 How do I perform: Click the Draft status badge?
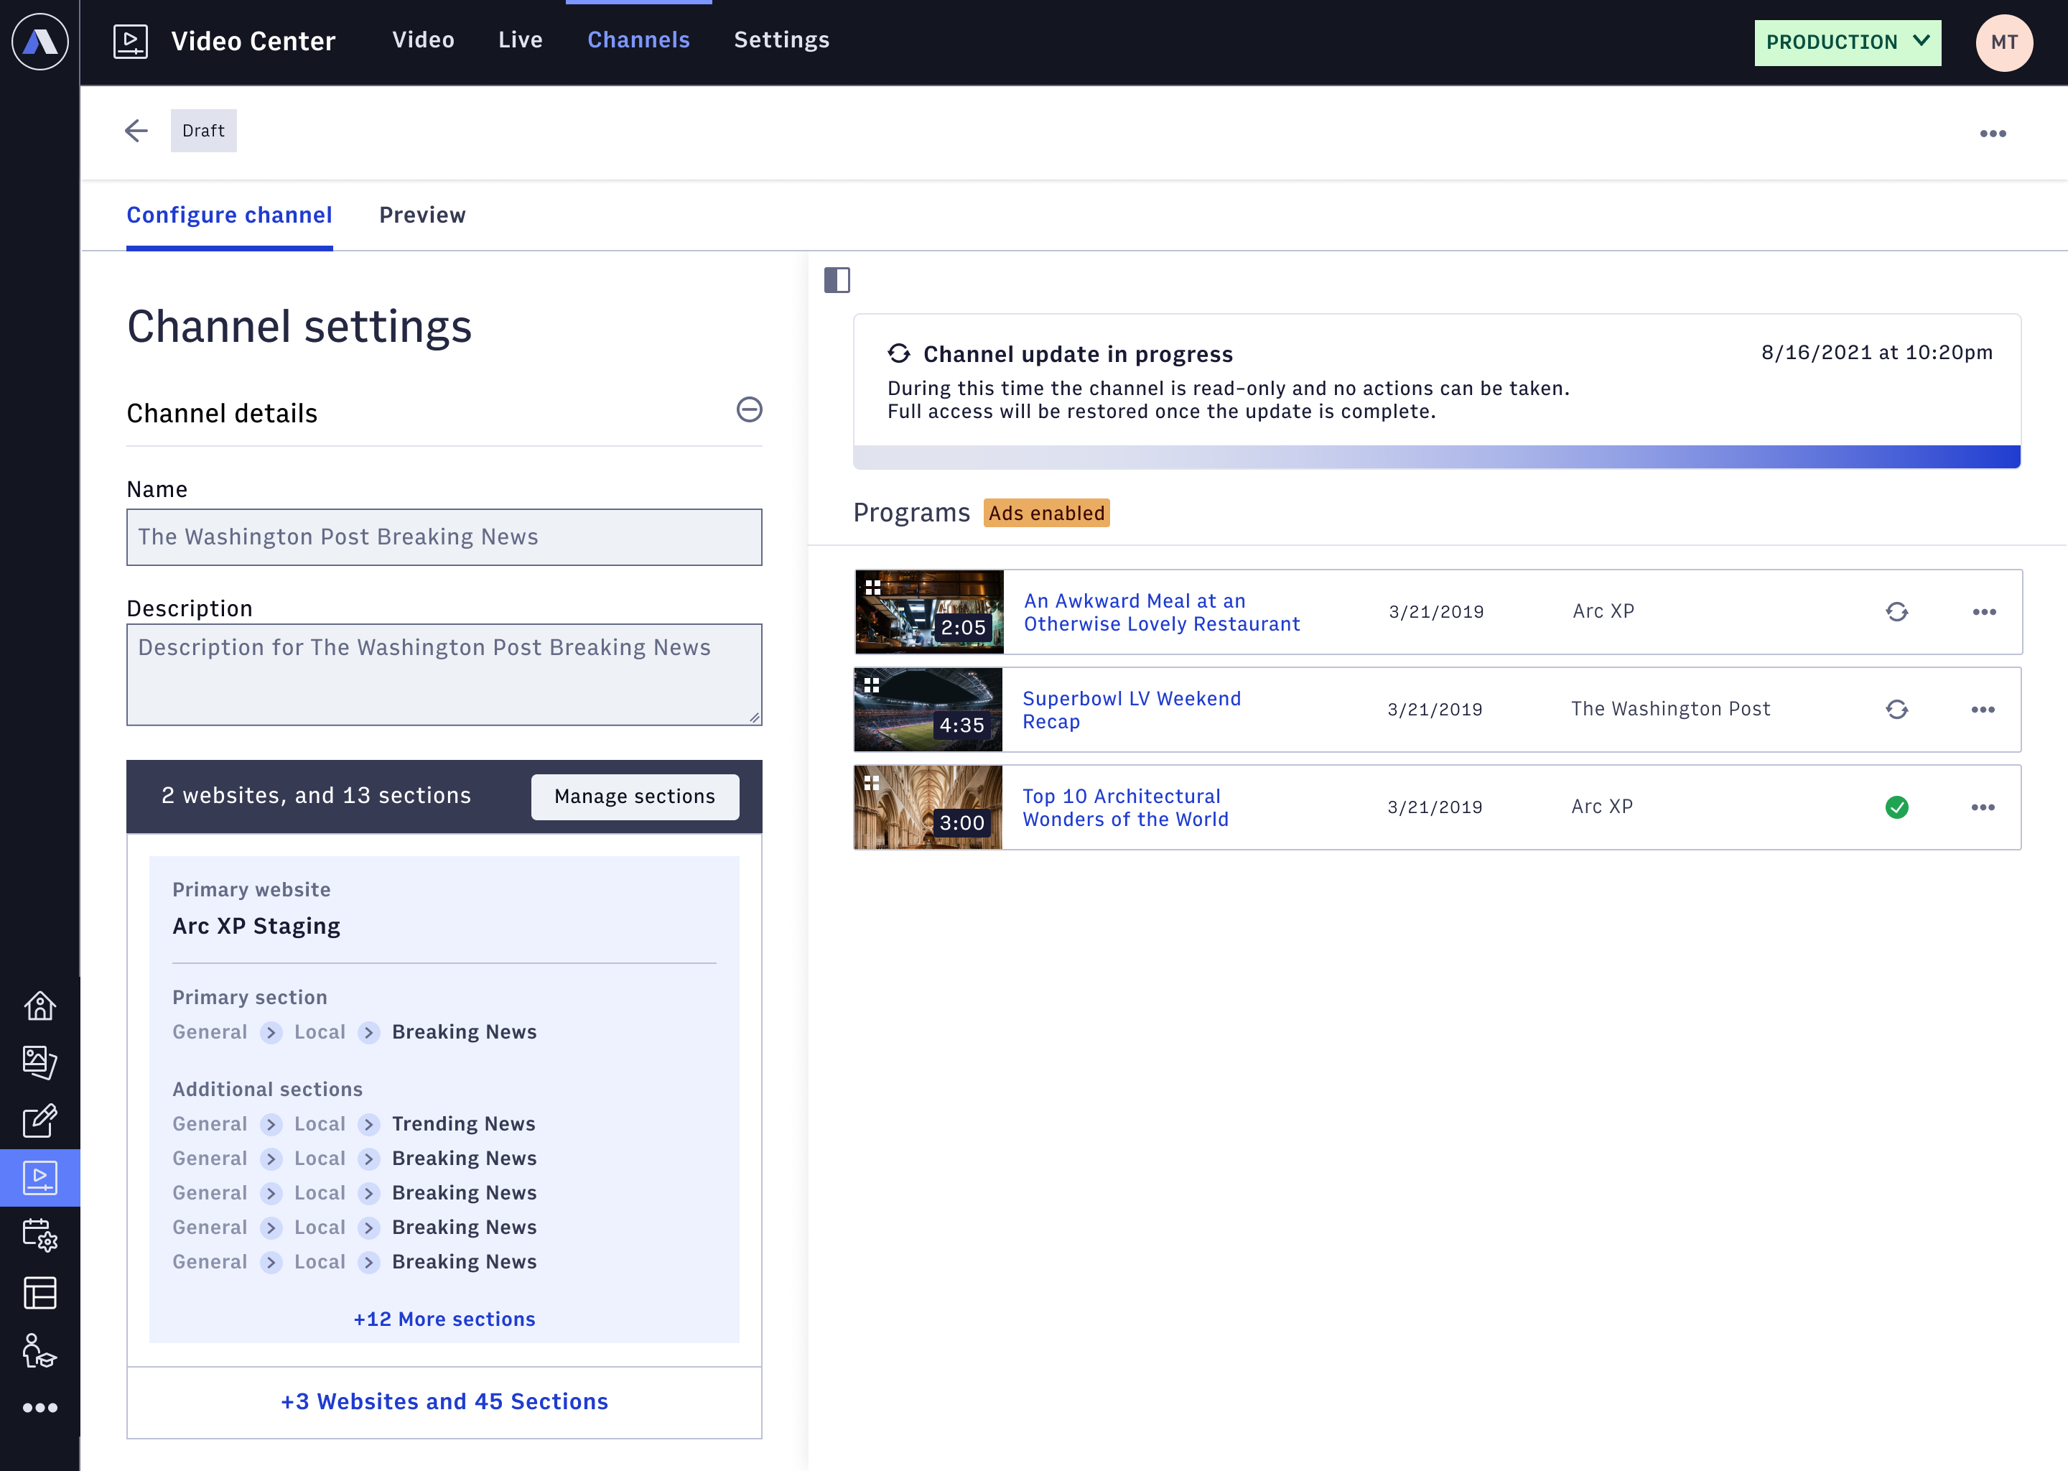[x=204, y=131]
